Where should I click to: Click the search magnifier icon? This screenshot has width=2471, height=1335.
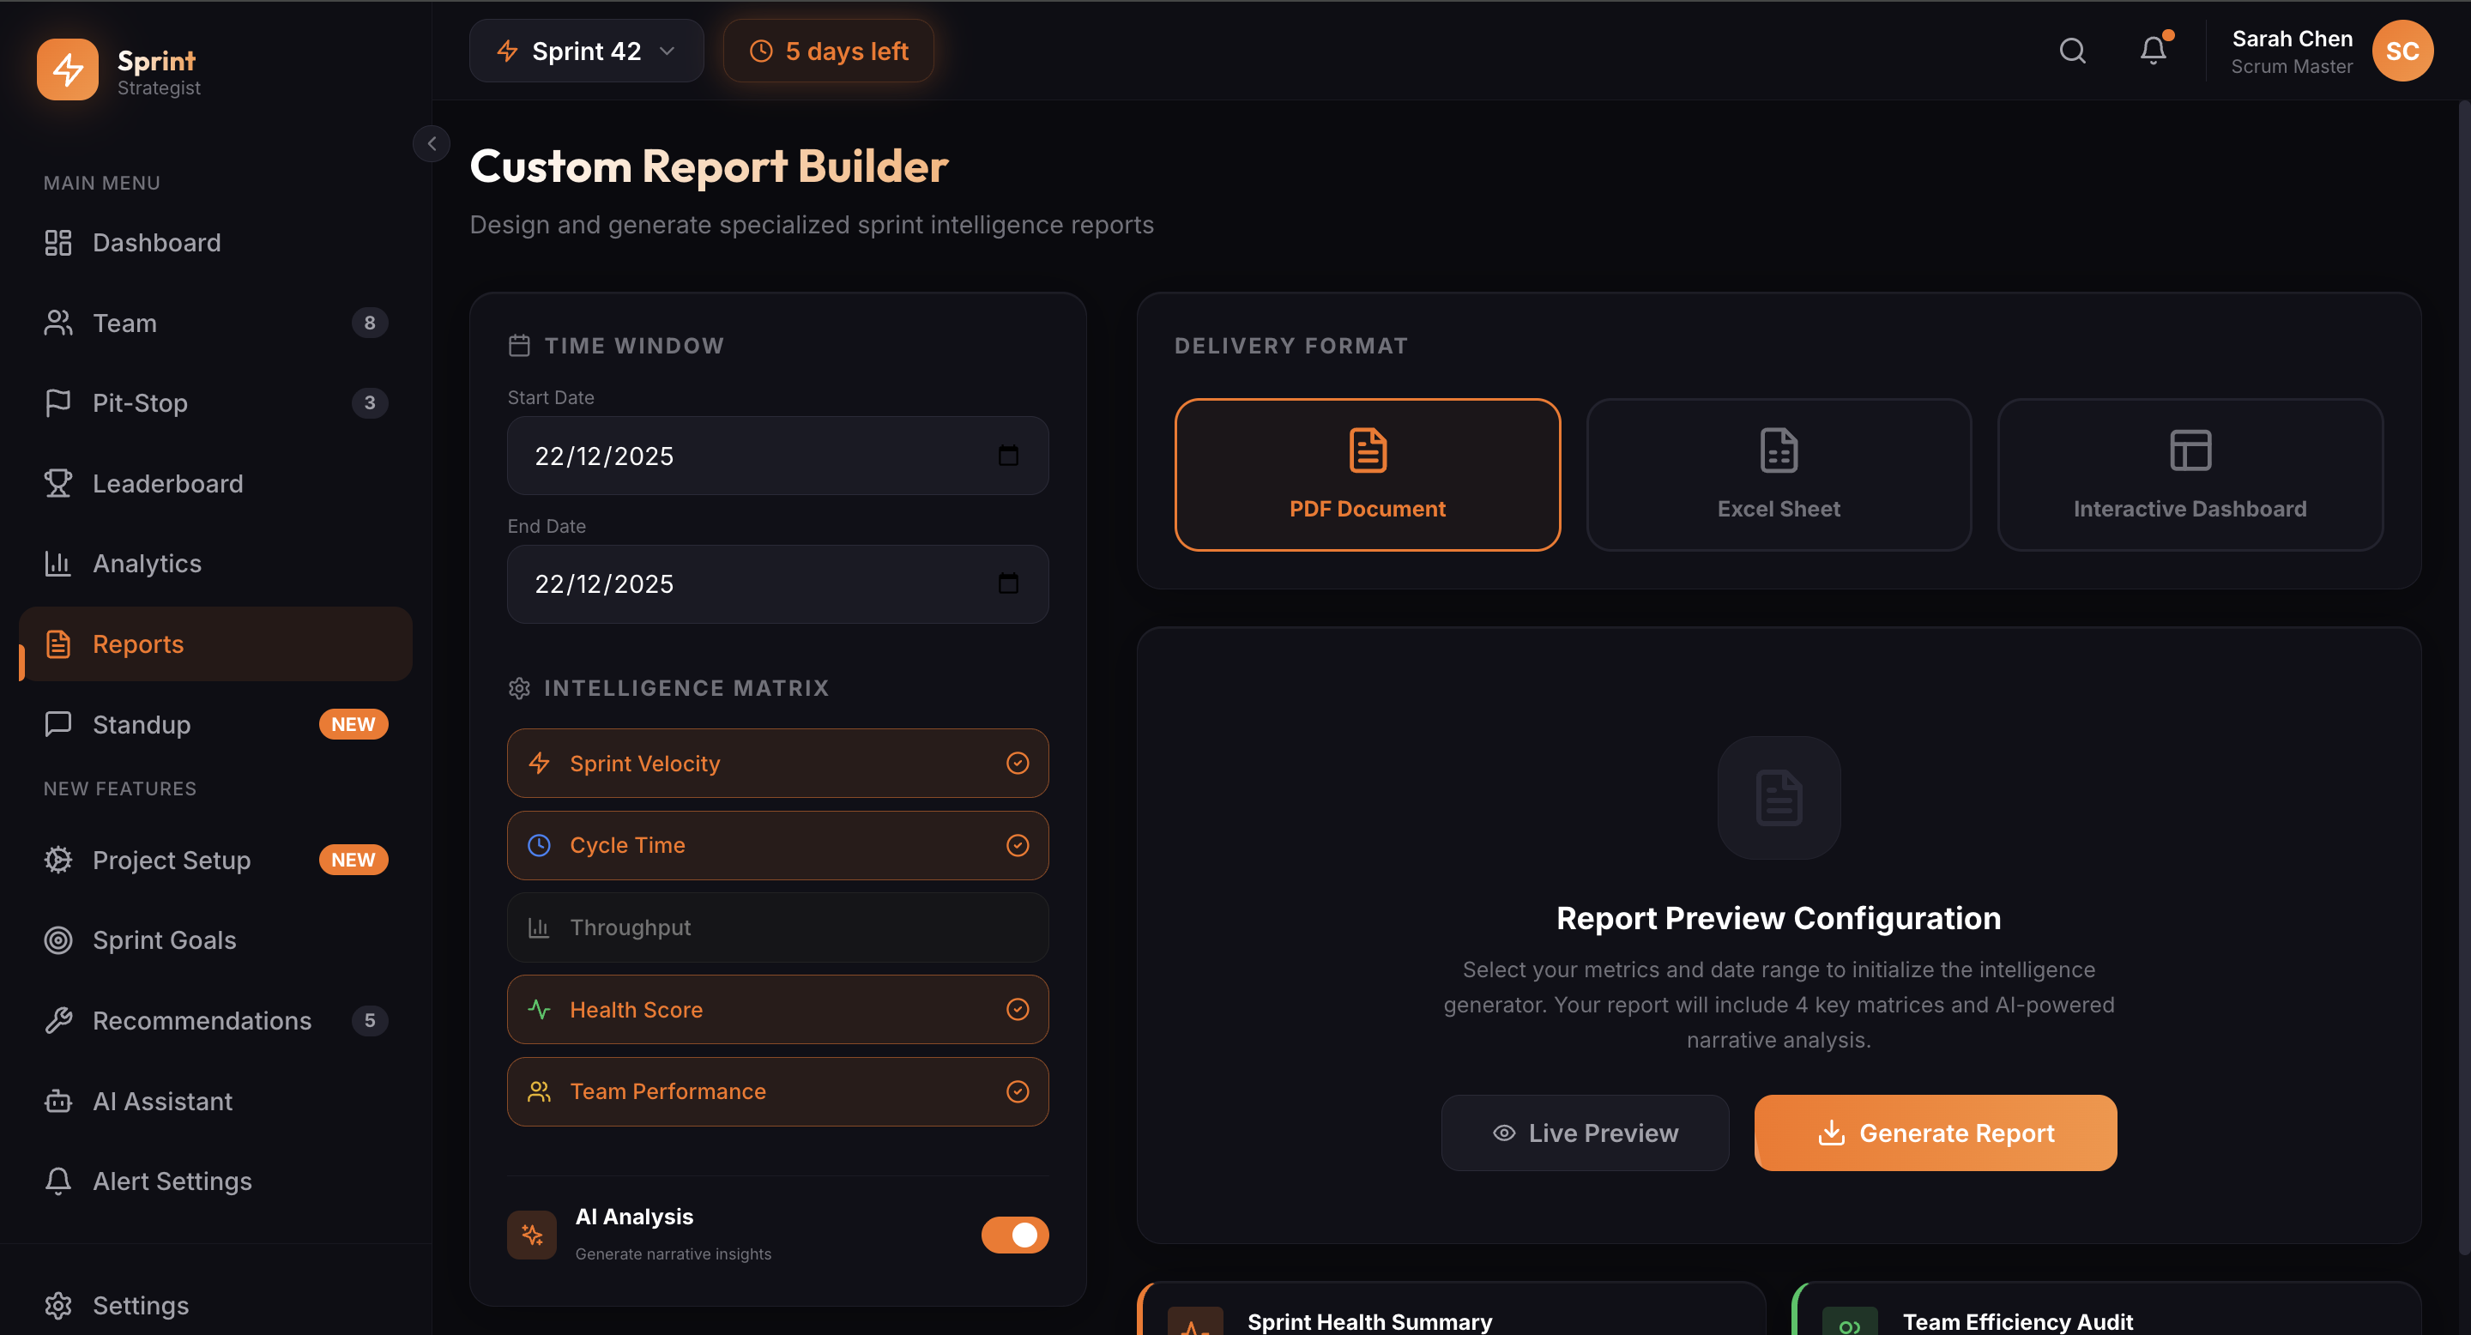(2072, 51)
